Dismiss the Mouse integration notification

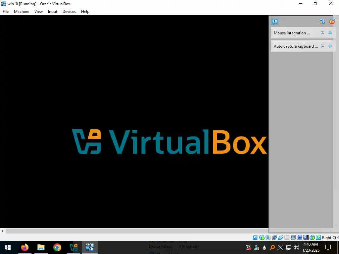330,33
